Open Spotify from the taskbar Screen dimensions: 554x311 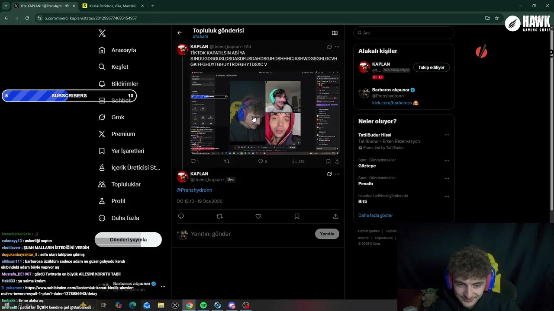point(203,305)
